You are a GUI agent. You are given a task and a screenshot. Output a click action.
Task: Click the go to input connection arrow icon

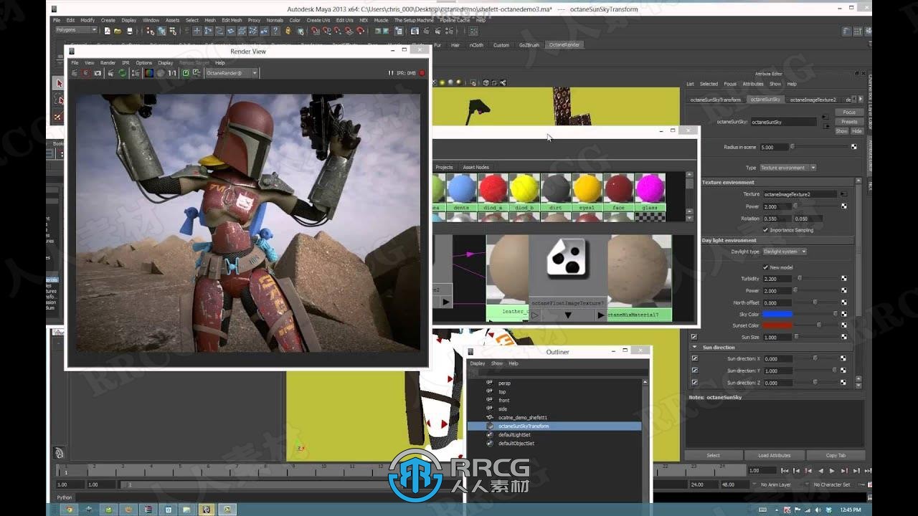pyautogui.click(x=825, y=115)
